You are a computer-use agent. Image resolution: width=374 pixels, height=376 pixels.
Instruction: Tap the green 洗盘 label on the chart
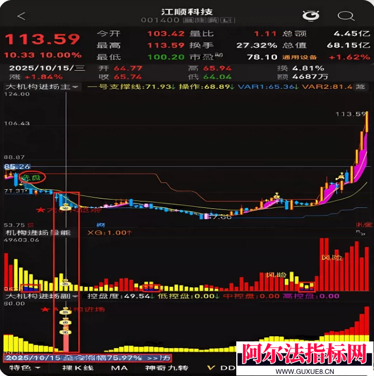click(31, 178)
